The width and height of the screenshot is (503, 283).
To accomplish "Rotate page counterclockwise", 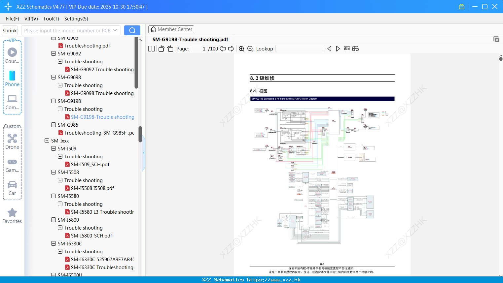I will click(161, 48).
